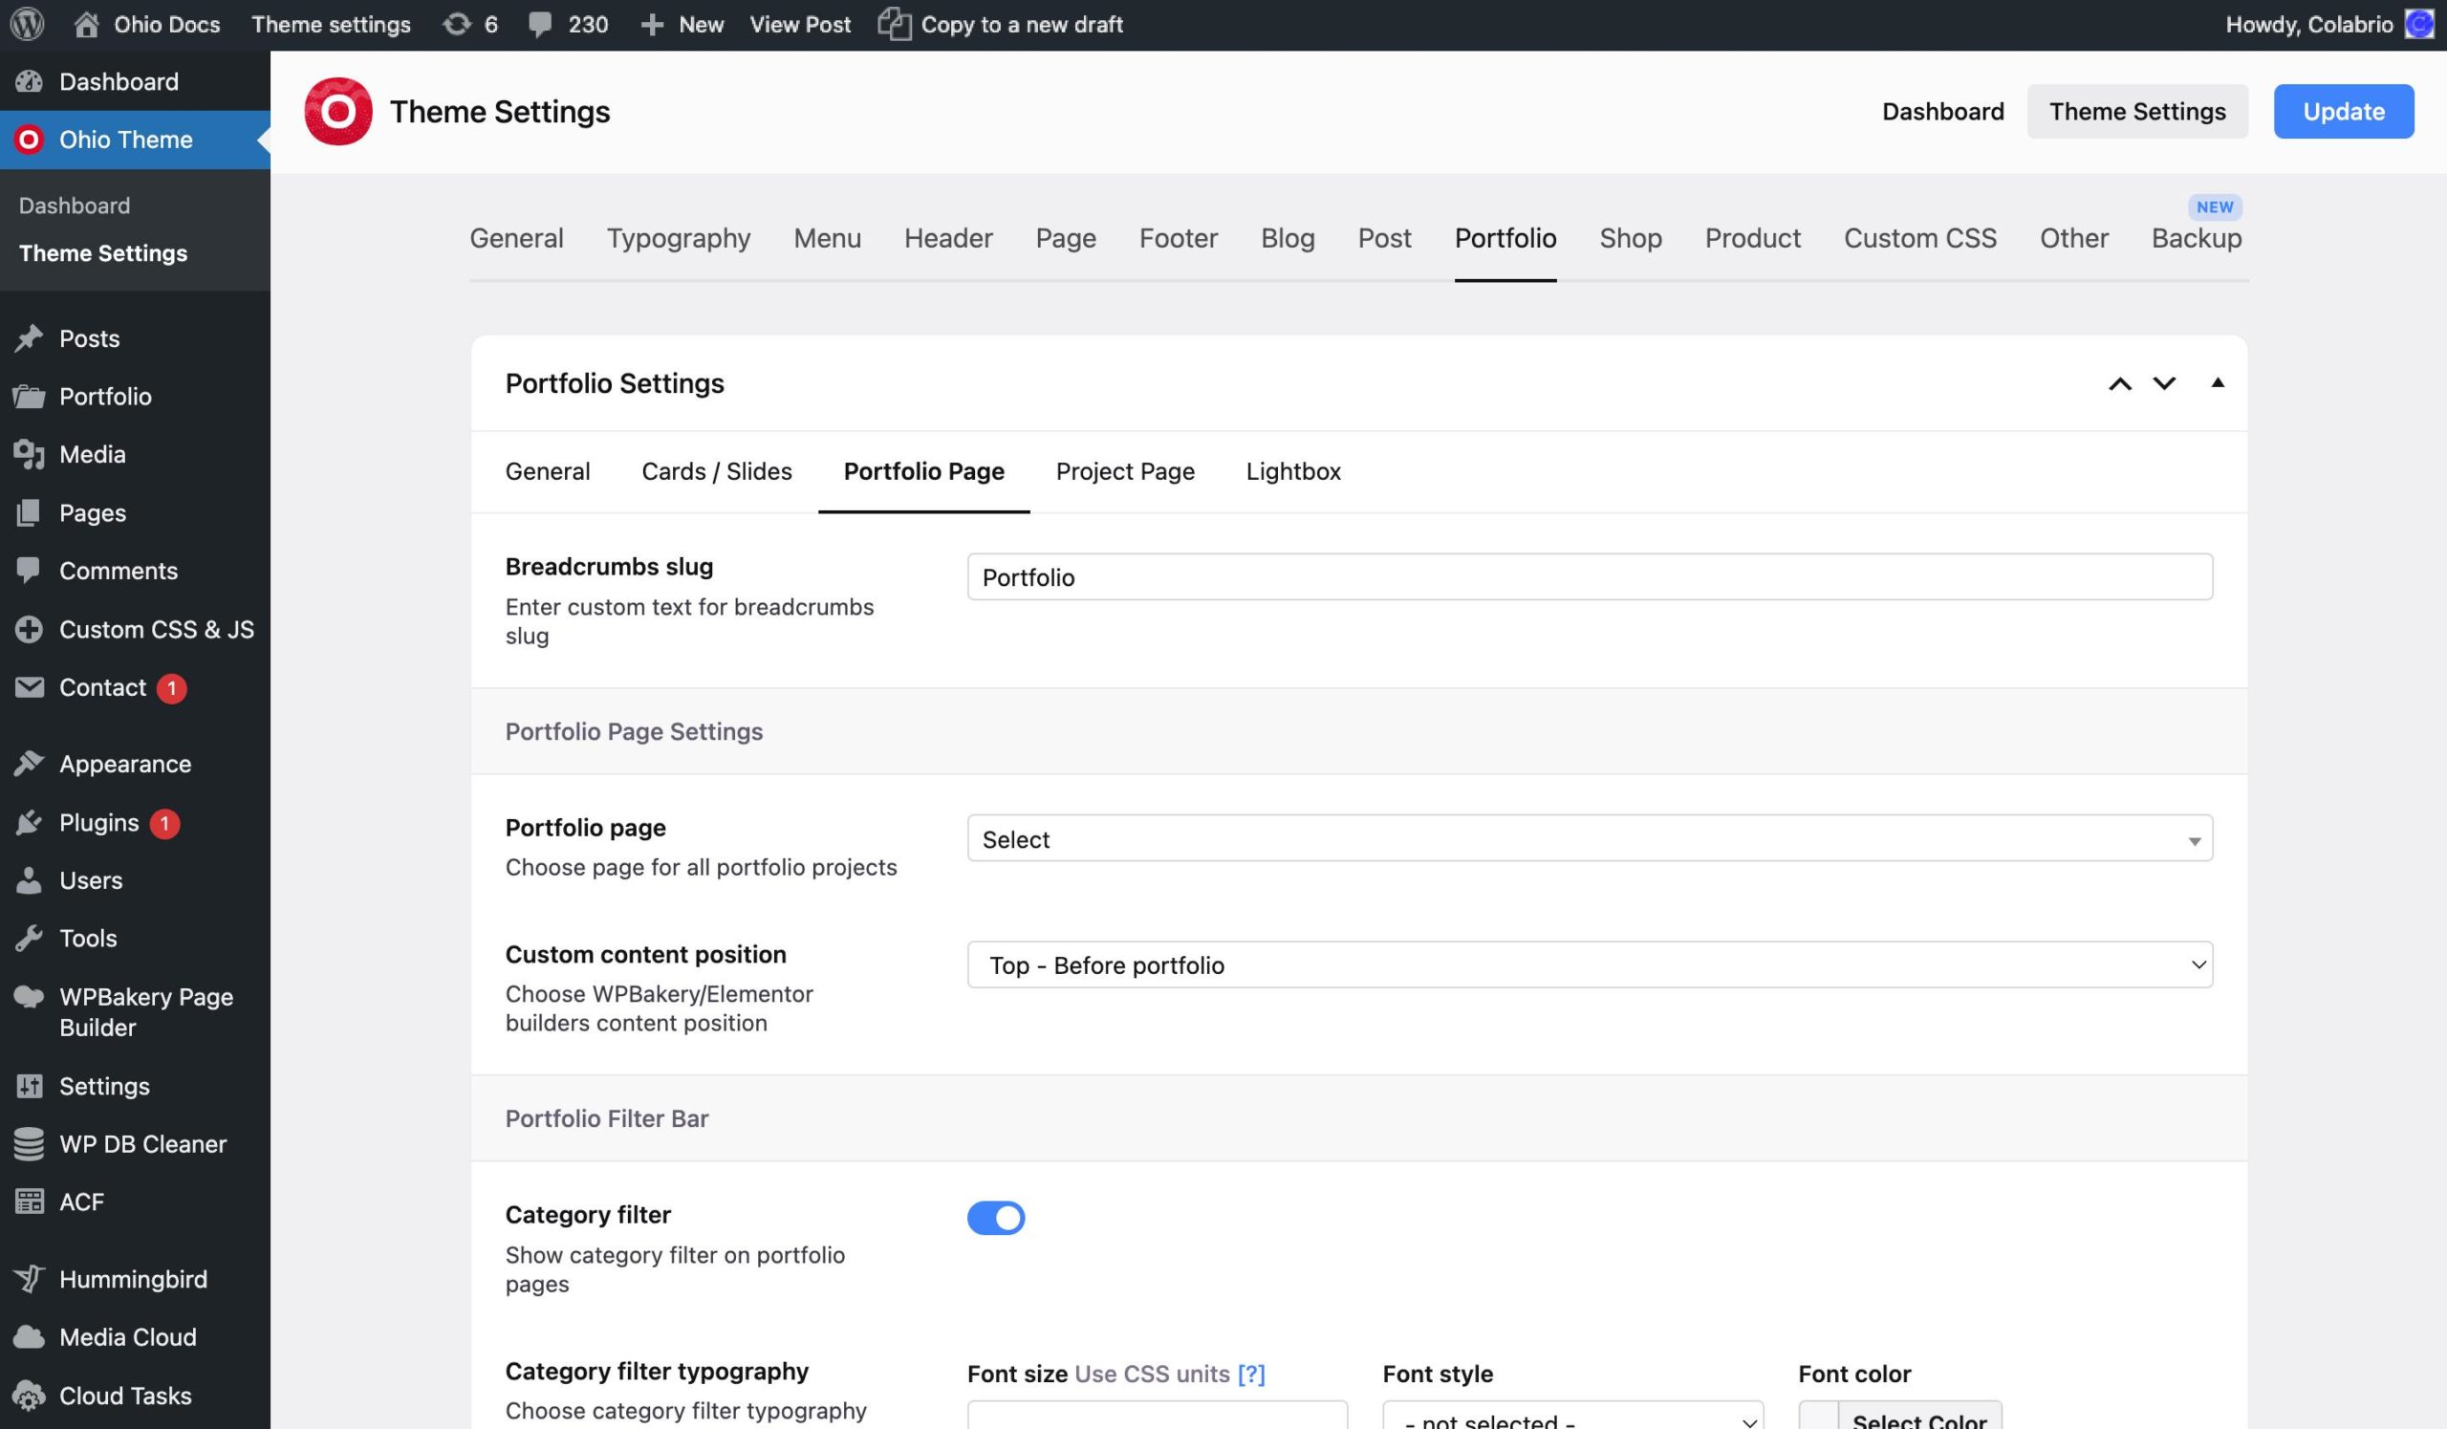
Task: Select the Cards / Slides sub-tab
Action: [x=717, y=472]
